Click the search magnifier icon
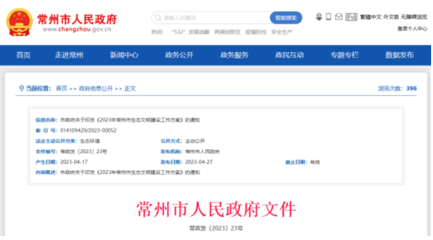 (158, 18)
